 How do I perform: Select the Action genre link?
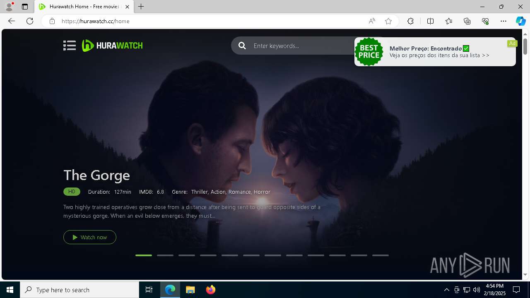[218, 192]
